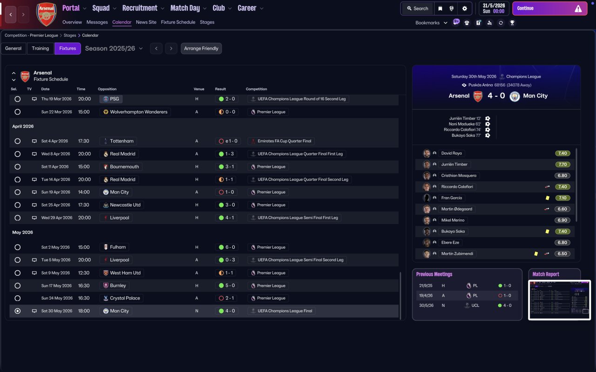Click the fixture list vertical scrollbar

[400, 295]
